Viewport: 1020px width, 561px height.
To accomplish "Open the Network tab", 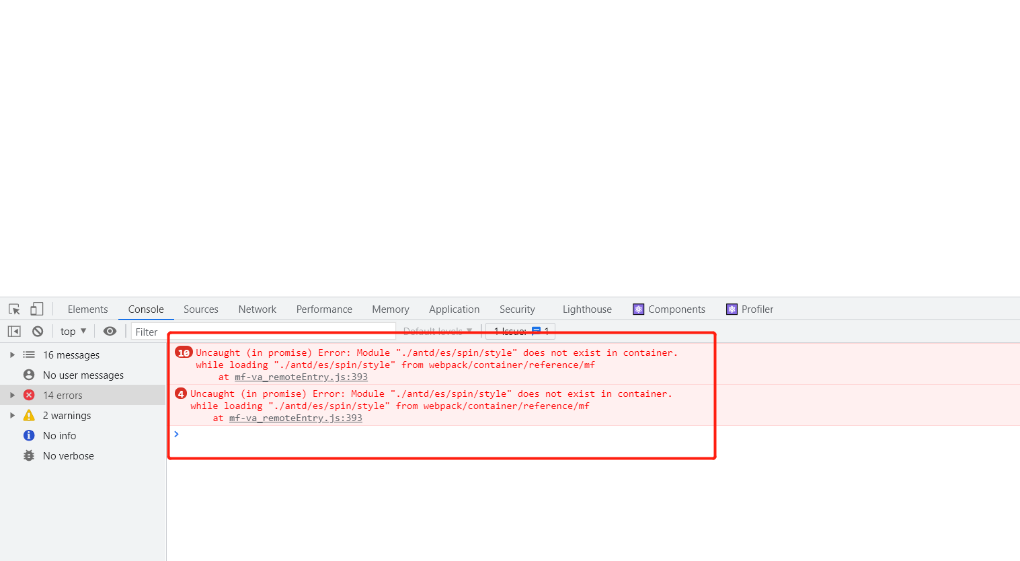I will (x=258, y=309).
